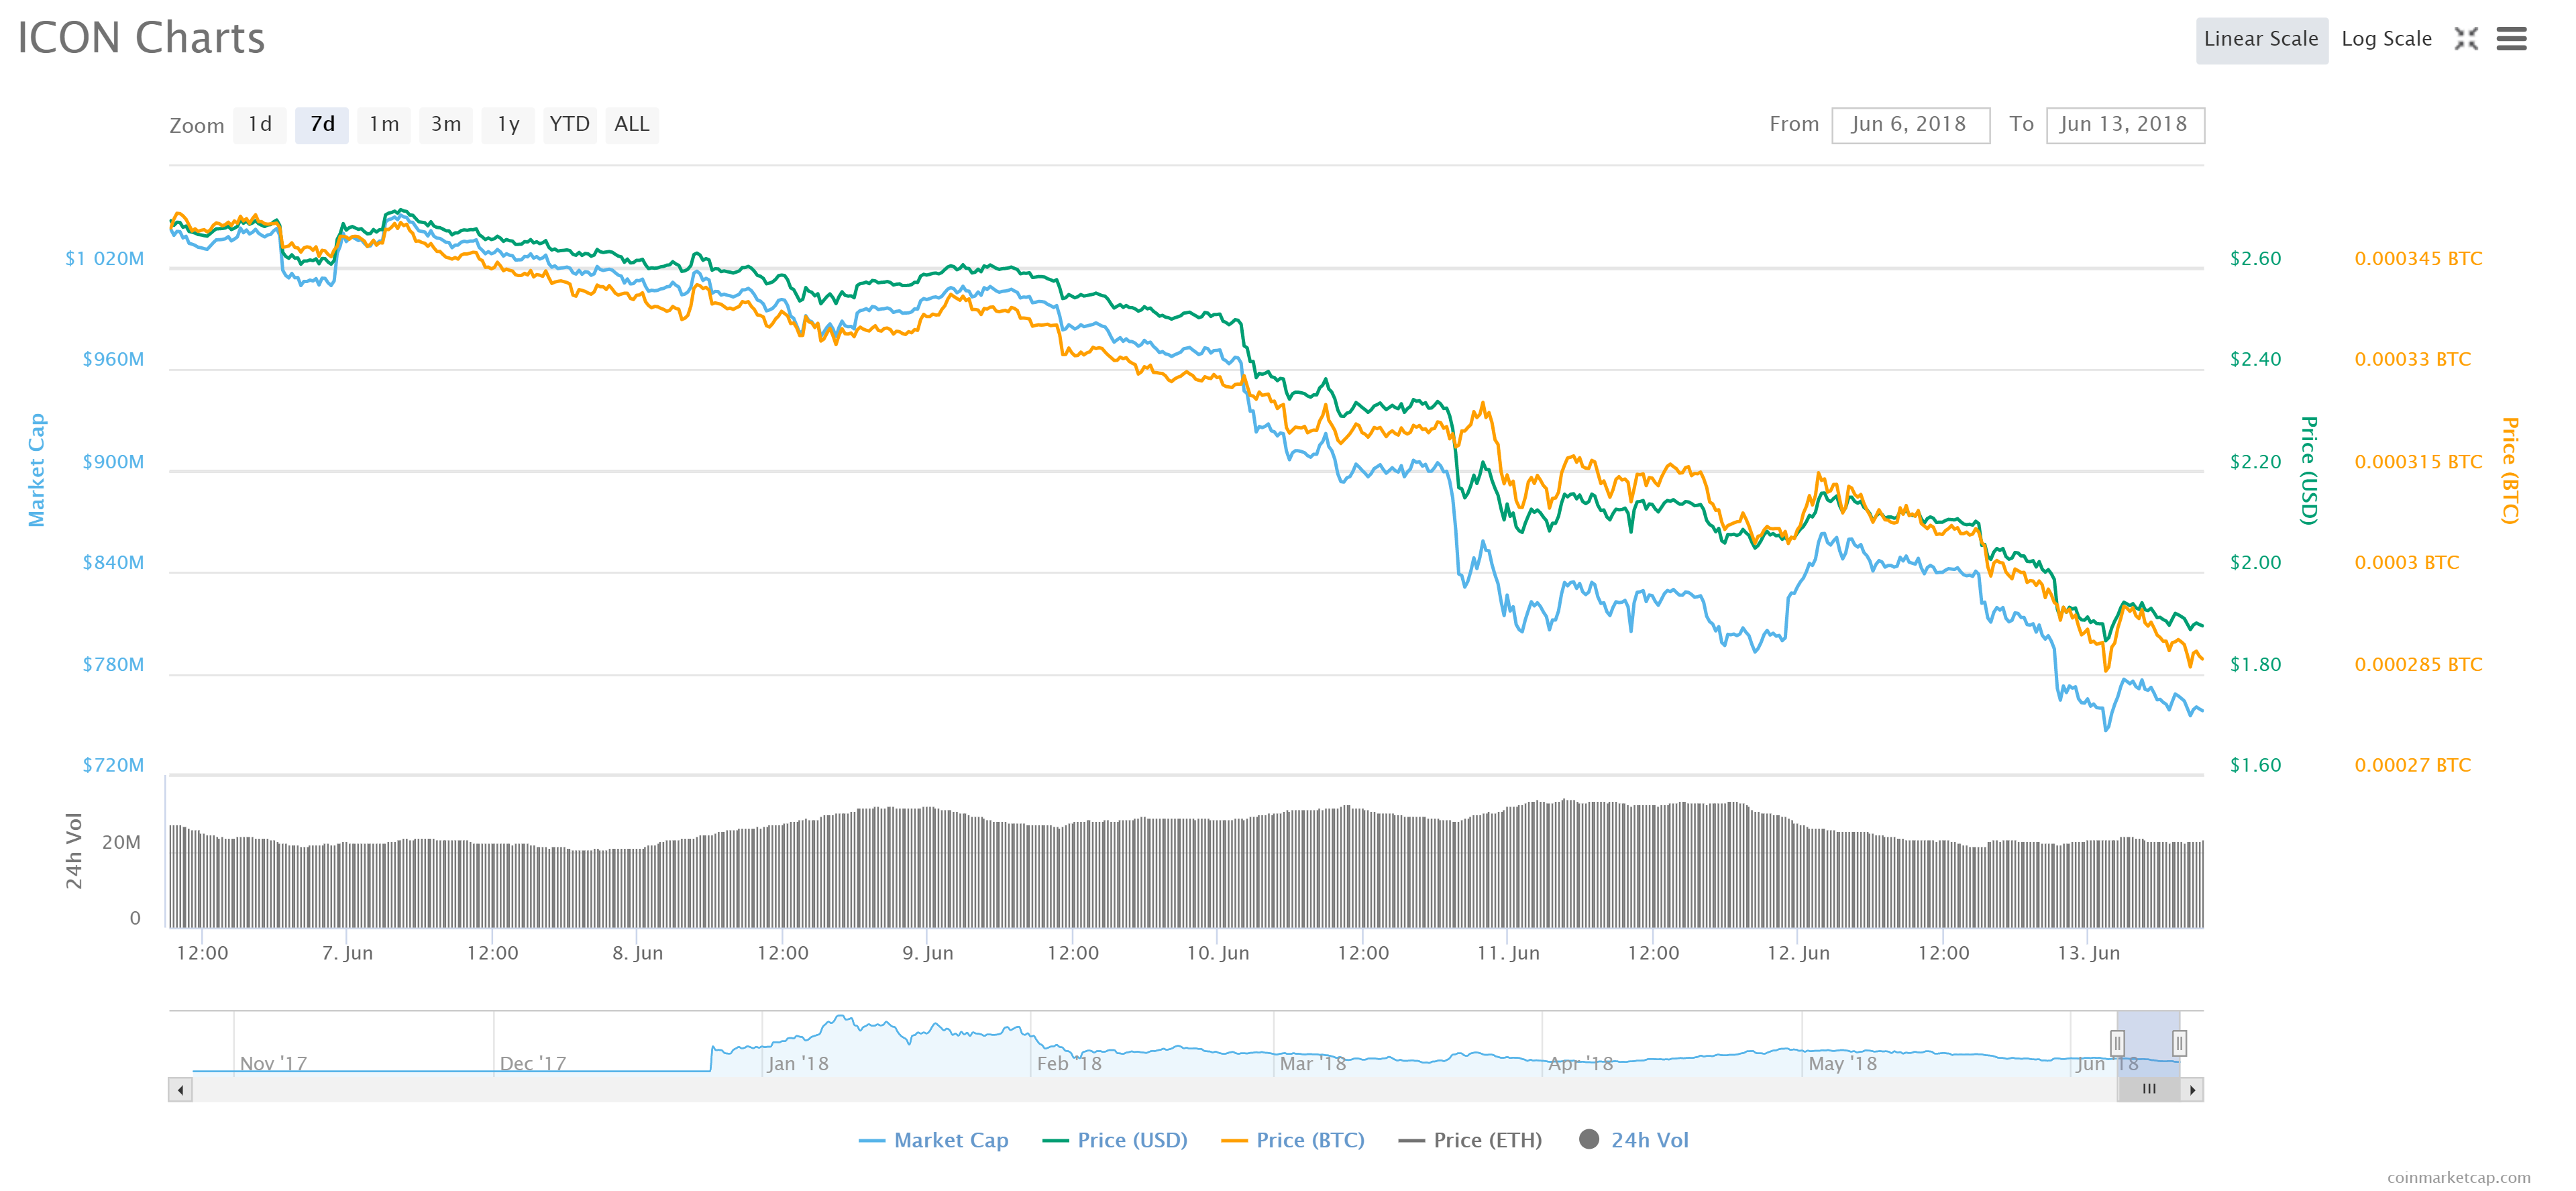Click the '20M' volume axis label
The width and height of the screenshot is (2576, 1191).
121,843
